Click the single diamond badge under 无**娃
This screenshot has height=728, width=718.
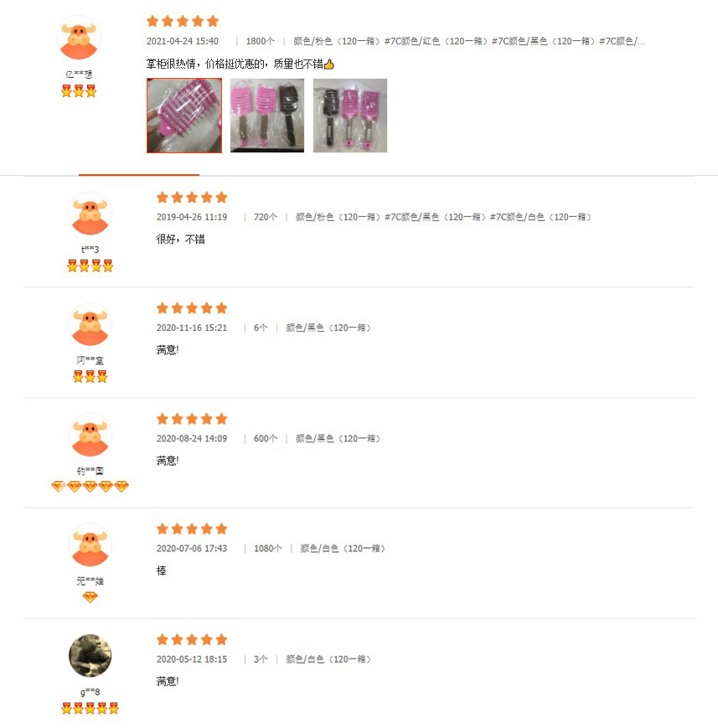pyautogui.click(x=90, y=597)
